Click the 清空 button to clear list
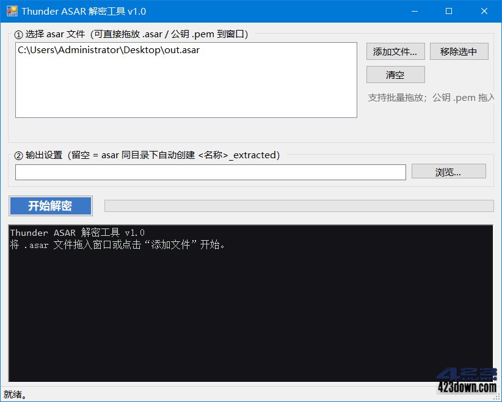Screen dimensions: 502x402 tap(395, 75)
